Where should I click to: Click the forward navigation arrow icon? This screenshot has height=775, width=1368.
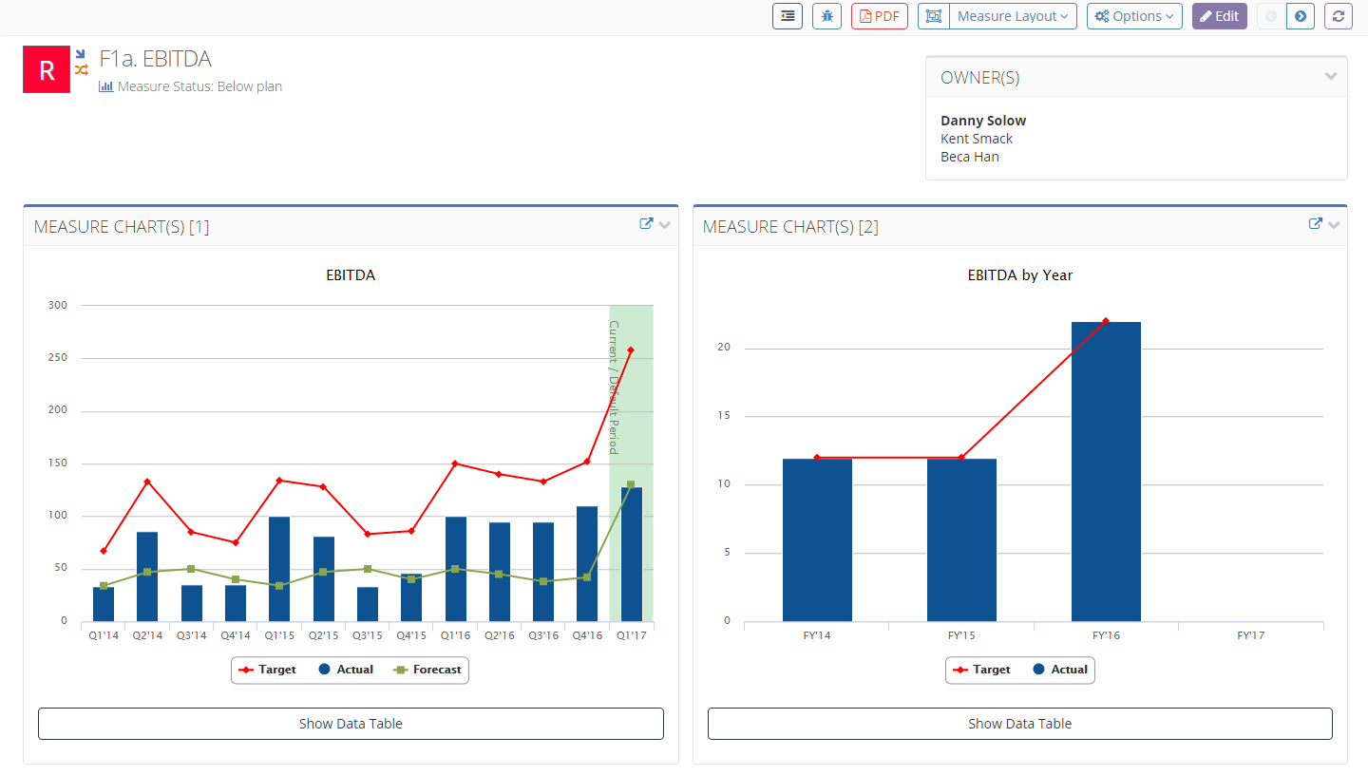(1301, 16)
